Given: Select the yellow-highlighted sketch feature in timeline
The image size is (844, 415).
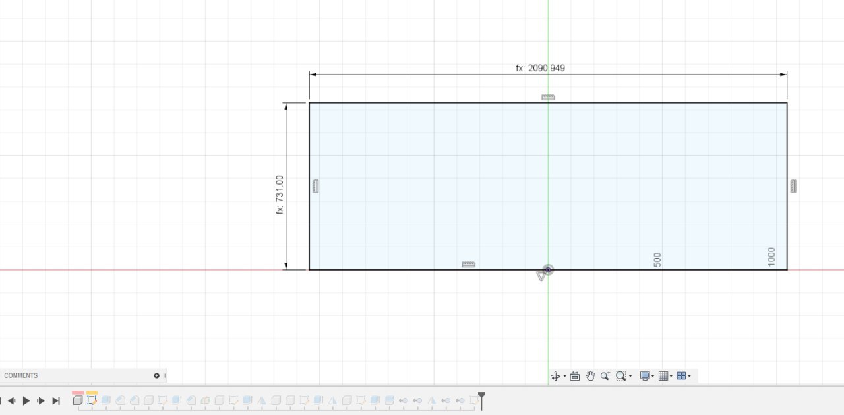Looking at the screenshot, I should [92, 400].
